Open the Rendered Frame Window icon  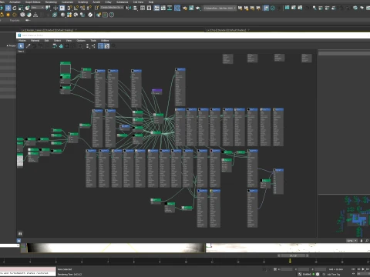pyautogui.click(x=191, y=8)
